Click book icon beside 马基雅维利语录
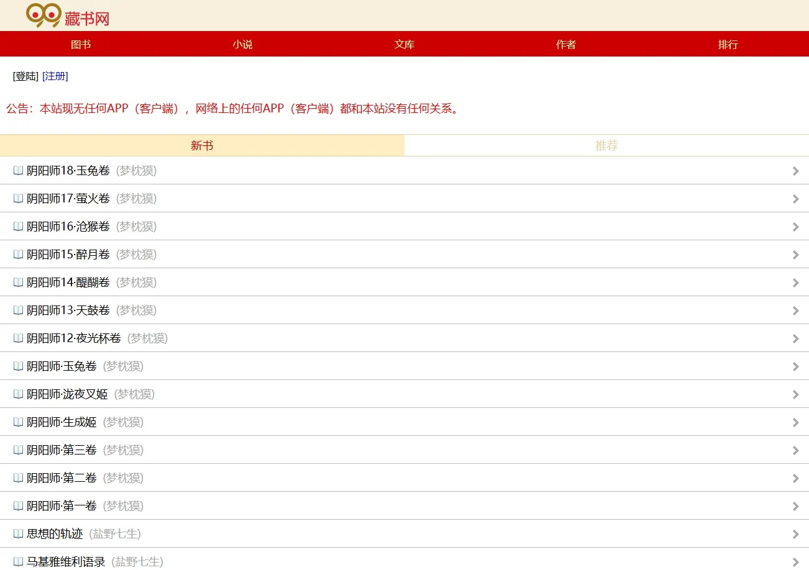The image size is (809, 570). pos(18,562)
